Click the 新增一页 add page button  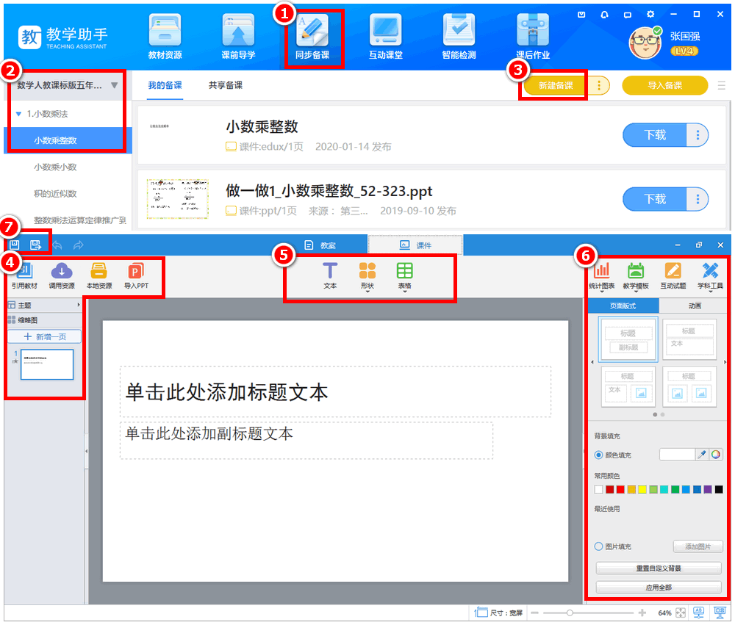(x=44, y=336)
